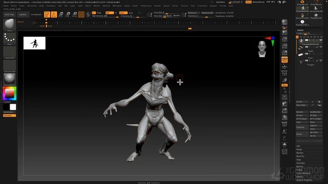Open the Document menu

32,6
